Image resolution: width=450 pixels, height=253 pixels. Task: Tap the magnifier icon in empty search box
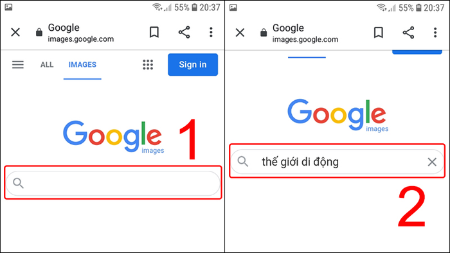[18, 183]
